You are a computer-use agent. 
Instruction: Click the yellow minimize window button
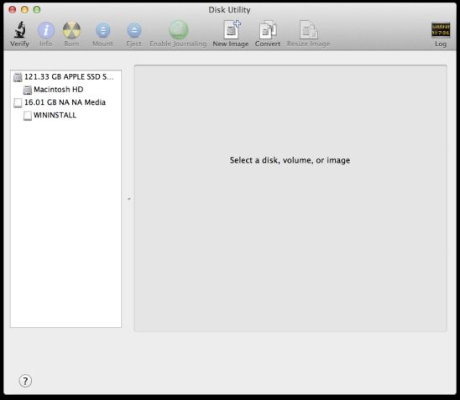[24, 10]
